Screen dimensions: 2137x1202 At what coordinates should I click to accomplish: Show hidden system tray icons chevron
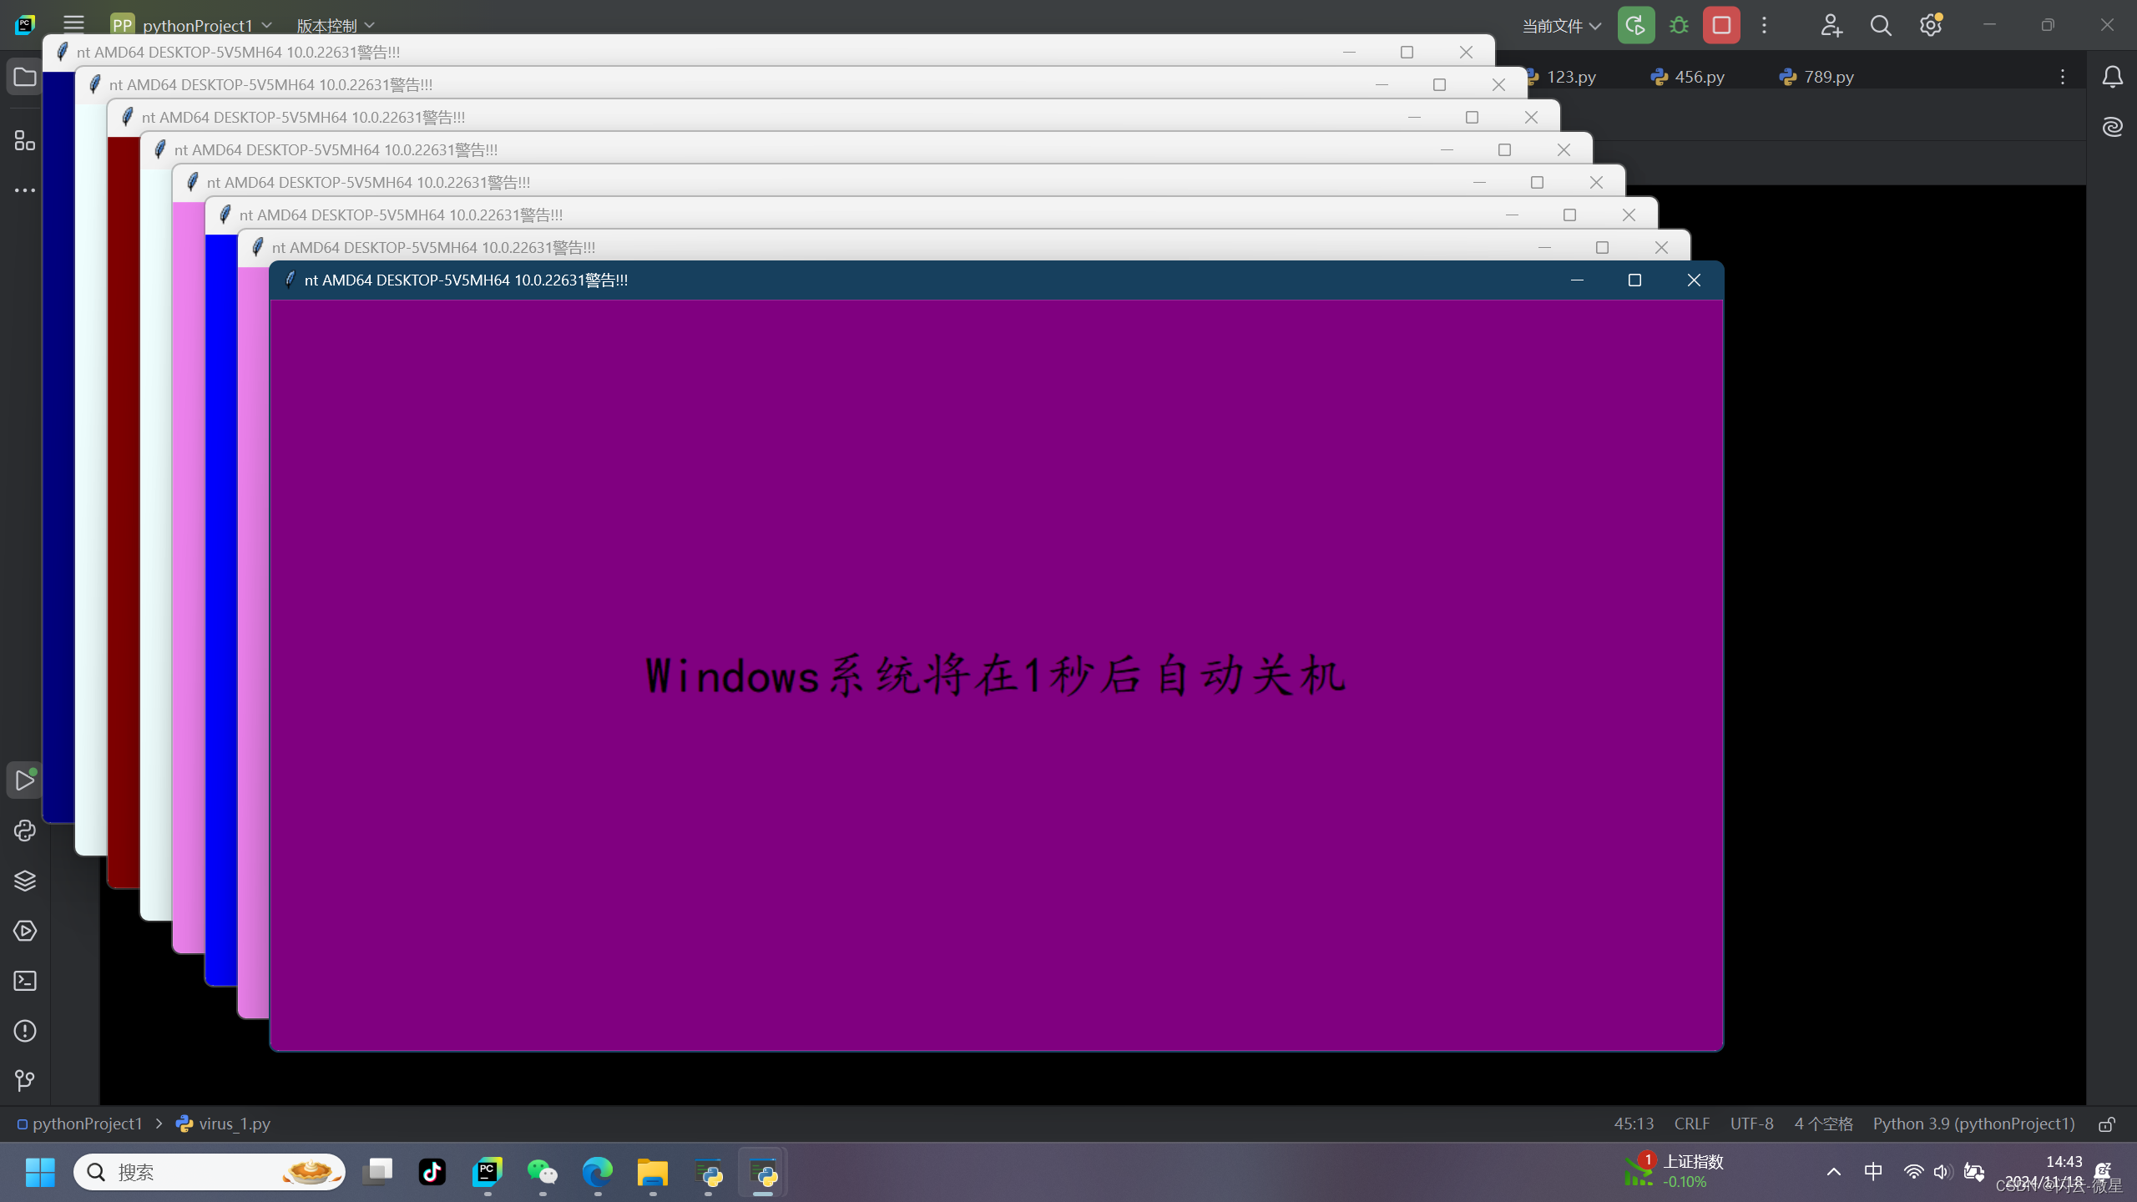[x=1833, y=1172]
